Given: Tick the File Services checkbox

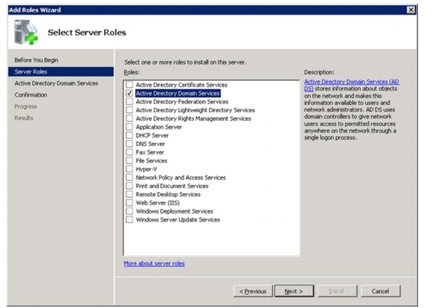Looking at the screenshot, I should pyautogui.click(x=129, y=161).
